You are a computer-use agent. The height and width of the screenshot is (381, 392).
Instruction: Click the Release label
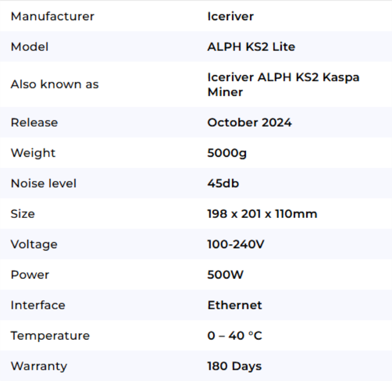tap(34, 122)
